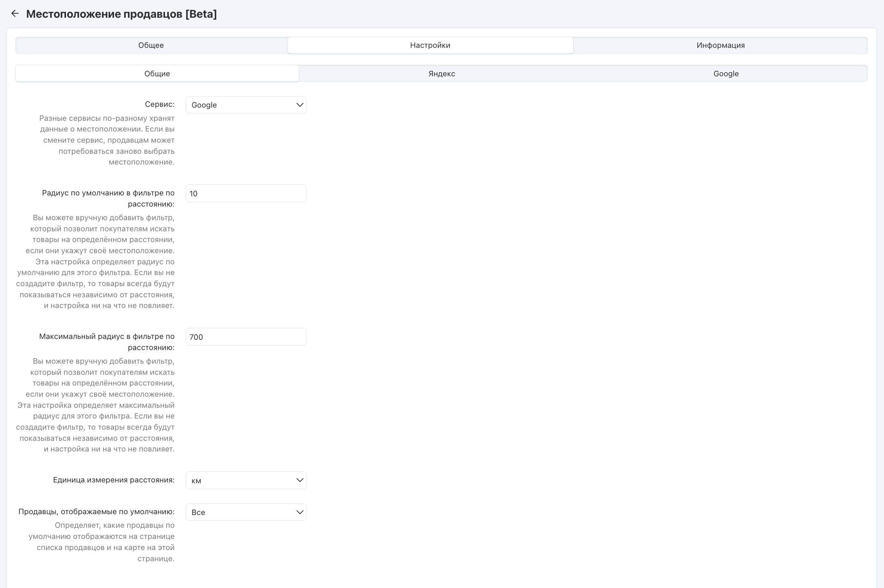Click the chevron on the км dropdown
This screenshot has width=884, height=588.
[x=300, y=480]
